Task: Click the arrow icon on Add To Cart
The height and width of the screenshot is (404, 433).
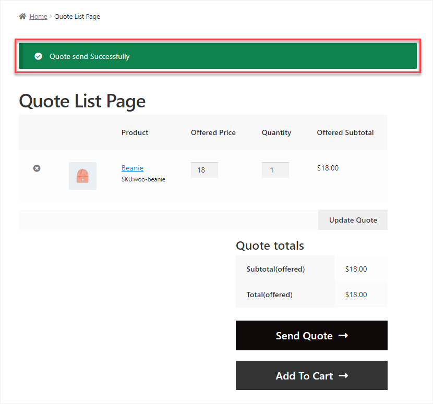Action: pyautogui.click(x=343, y=376)
